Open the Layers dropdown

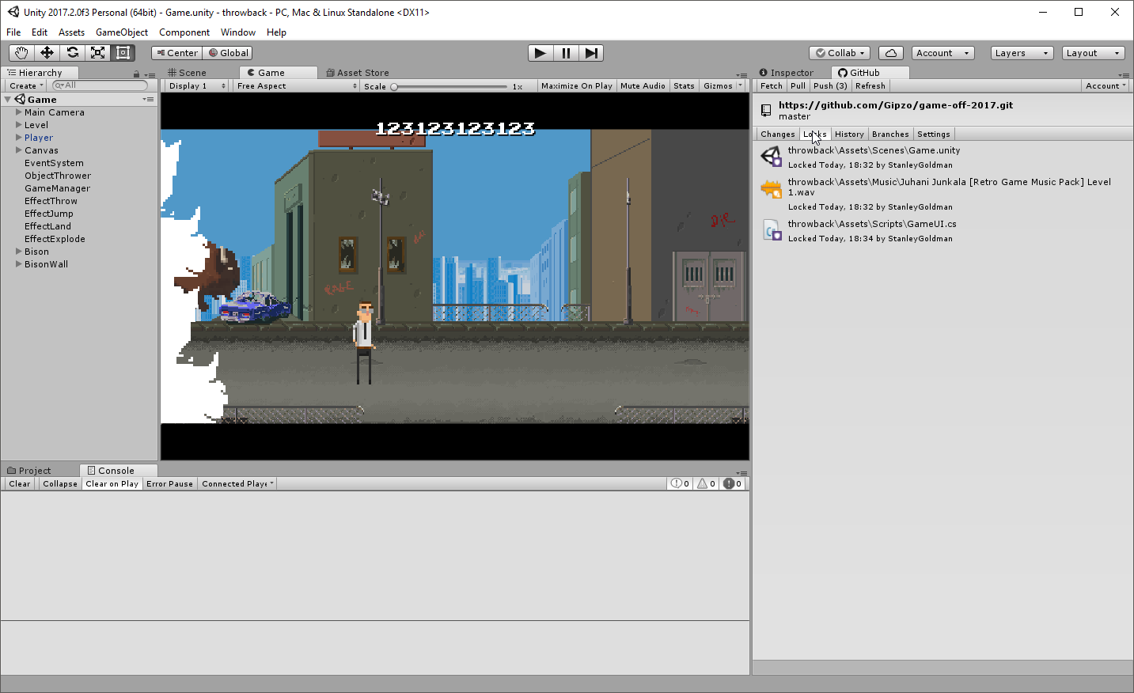pos(1021,52)
